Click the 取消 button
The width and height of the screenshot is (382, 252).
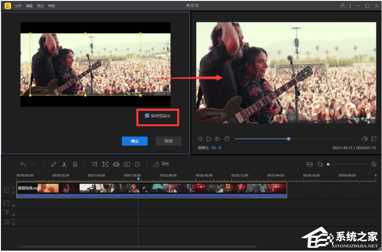pos(168,141)
